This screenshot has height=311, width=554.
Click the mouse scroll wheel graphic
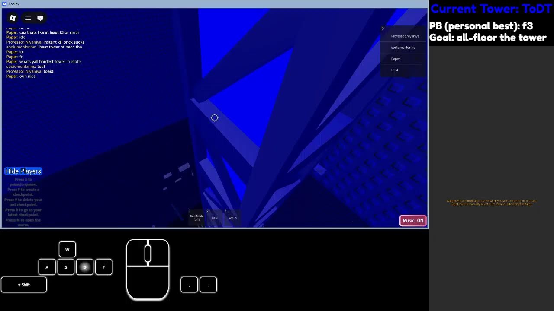coord(148,254)
